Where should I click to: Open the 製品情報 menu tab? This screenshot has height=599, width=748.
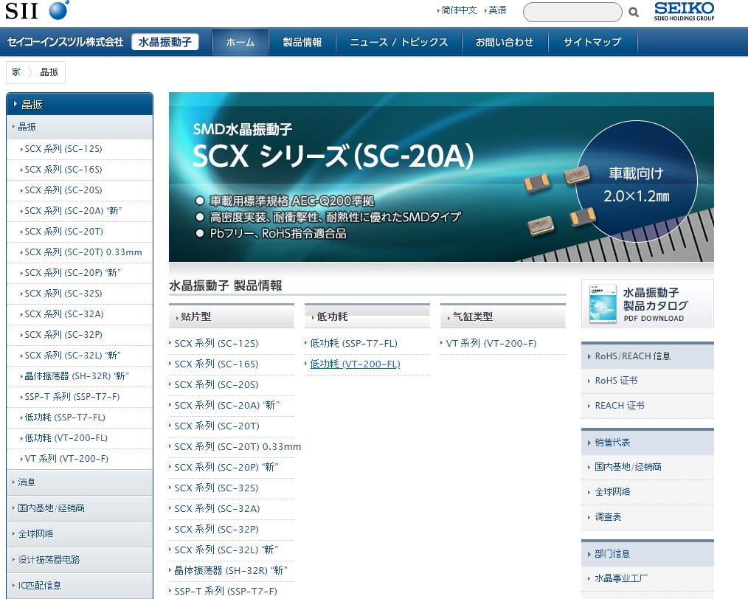click(x=302, y=42)
